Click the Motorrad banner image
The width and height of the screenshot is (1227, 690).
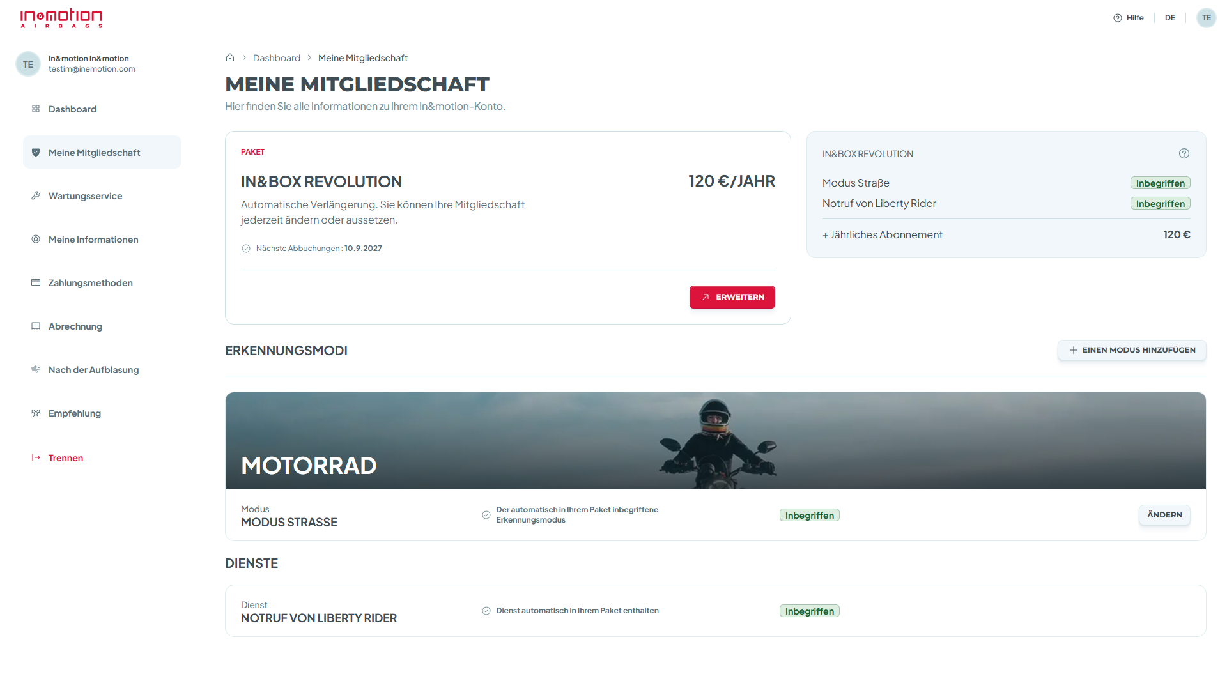[x=716, y=441]
